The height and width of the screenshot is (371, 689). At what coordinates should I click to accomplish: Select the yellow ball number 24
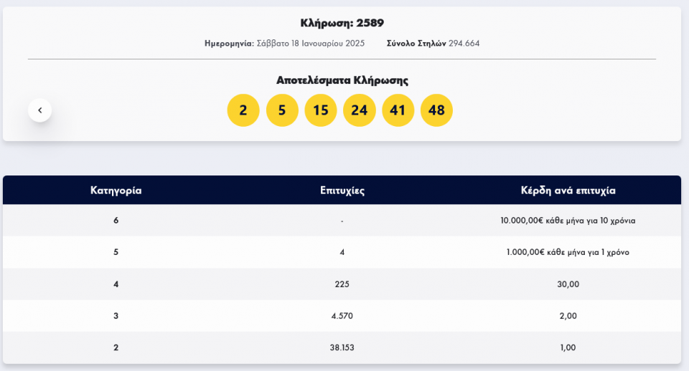[x=360, y=110]
